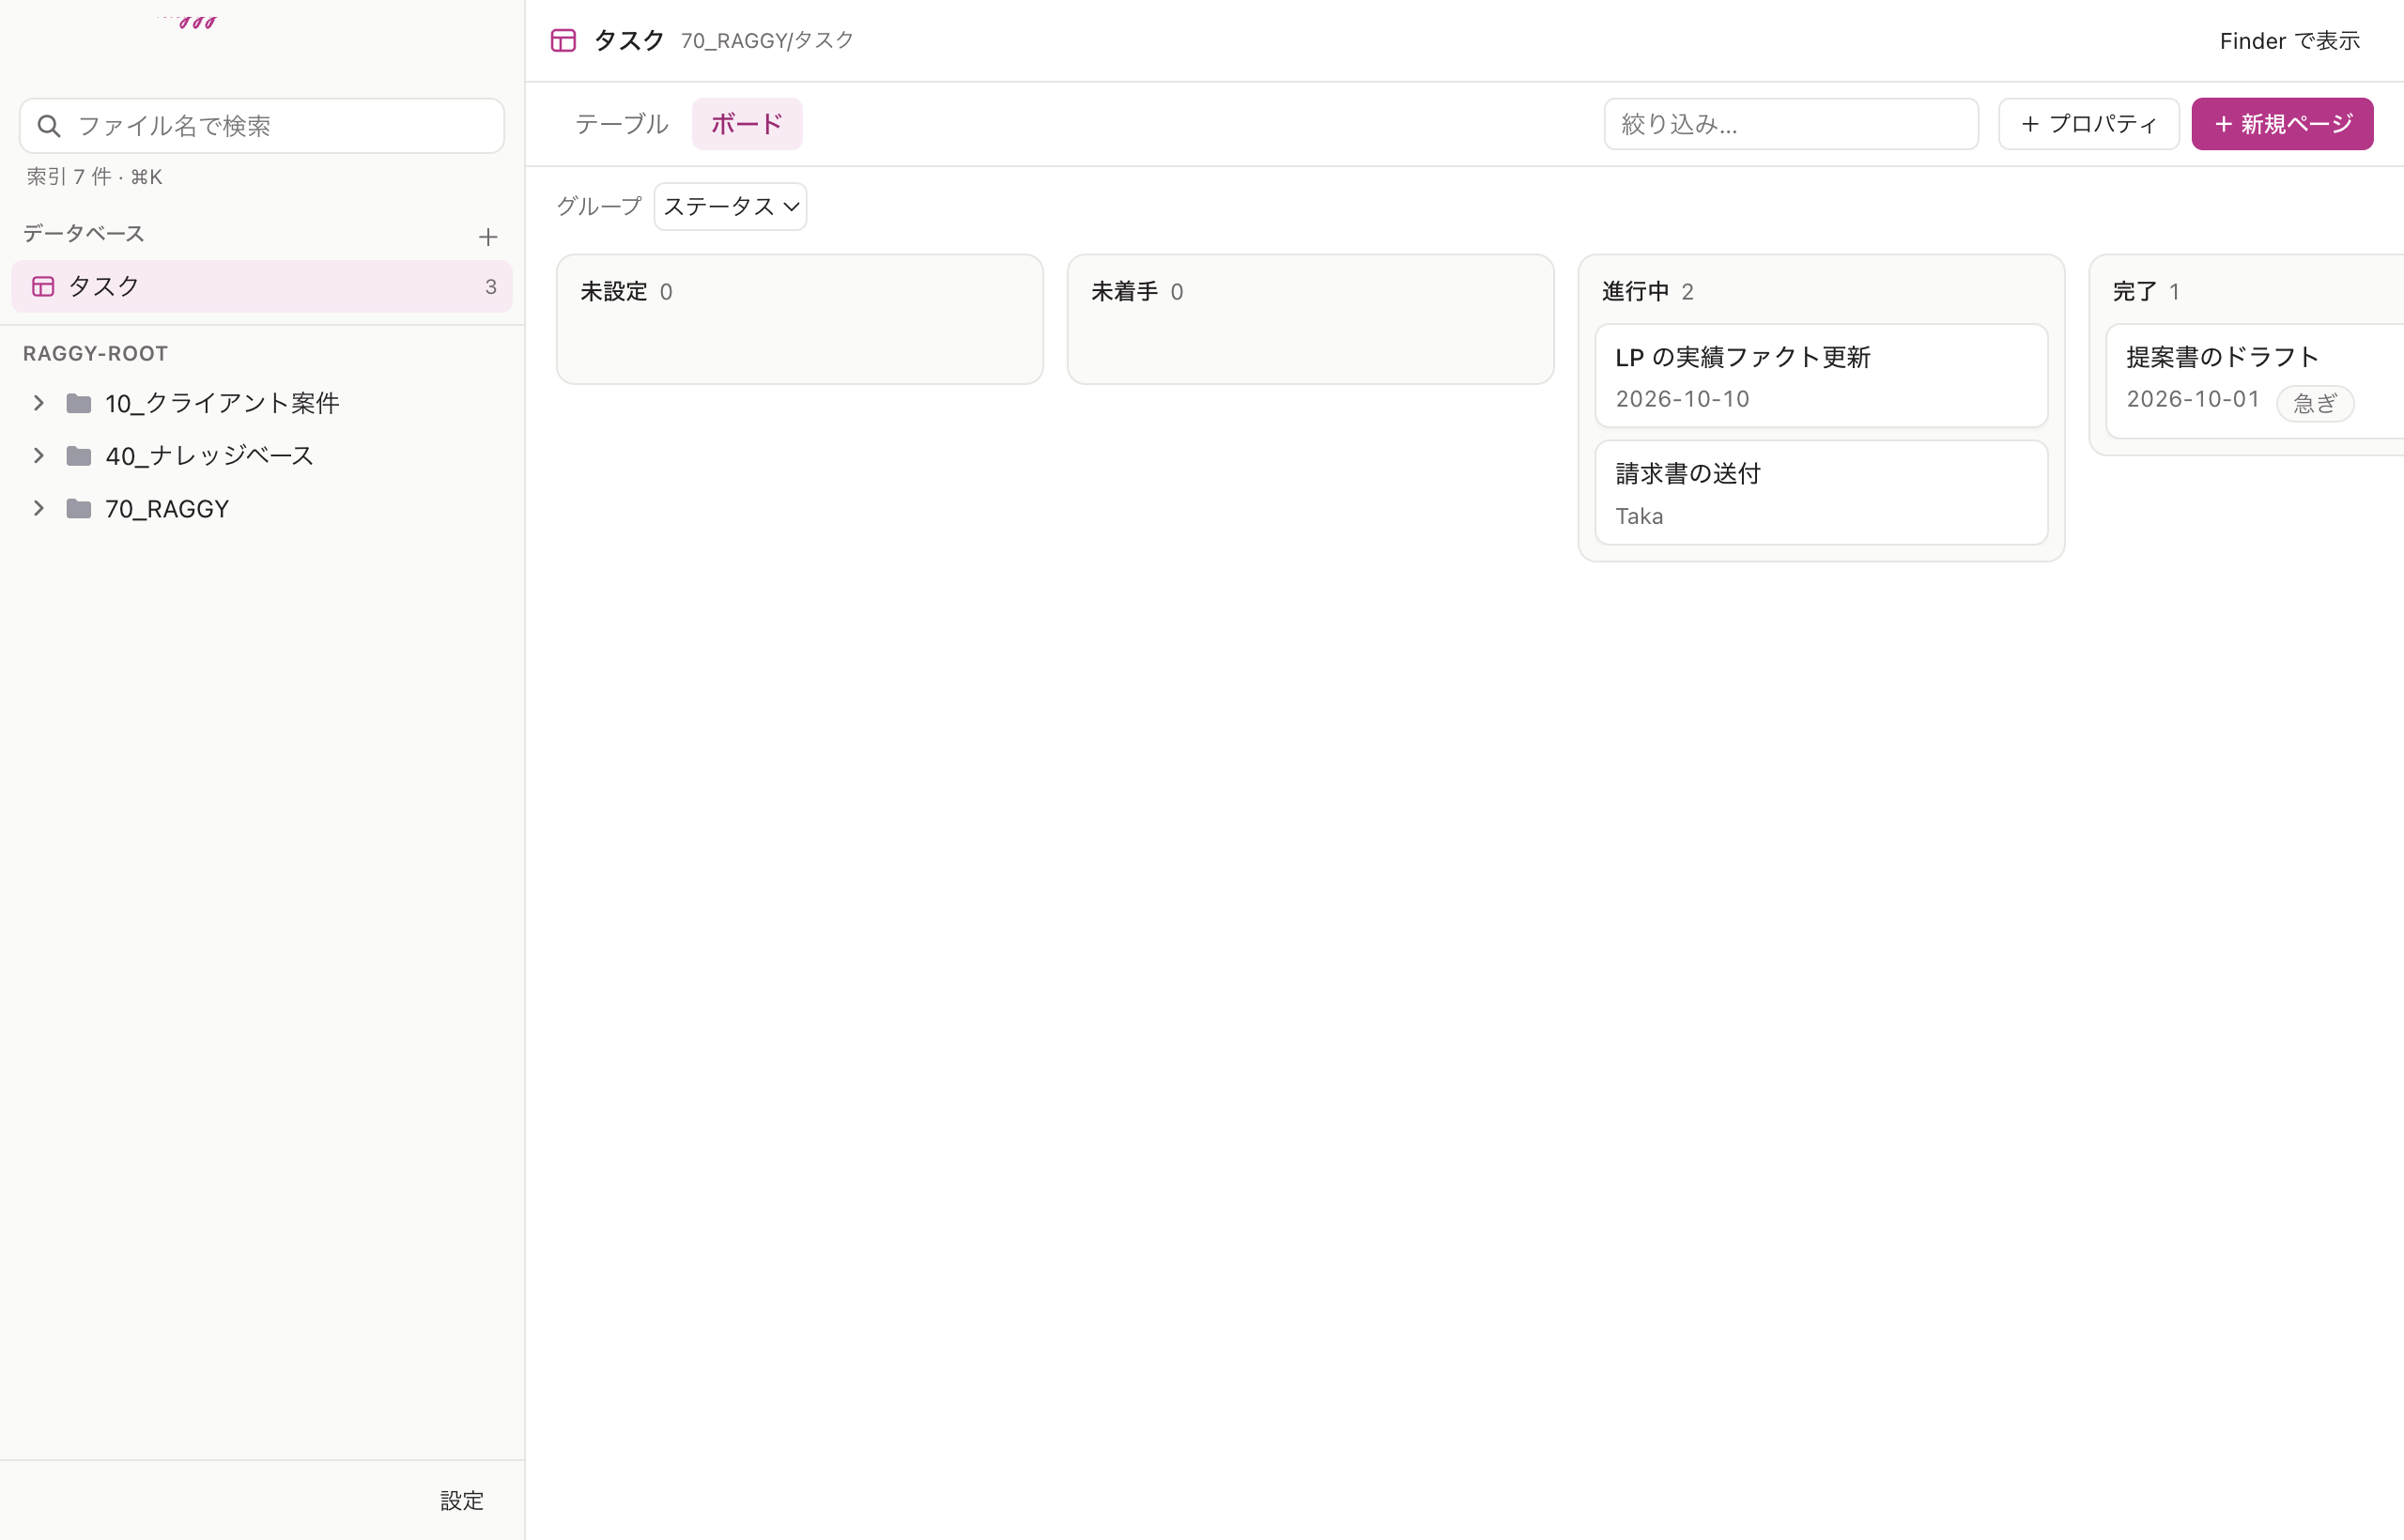The height and width of the screenshot is (1540, 2404).
Task: Focus the ファイル名で検索 search field
Action: (262, 126)
